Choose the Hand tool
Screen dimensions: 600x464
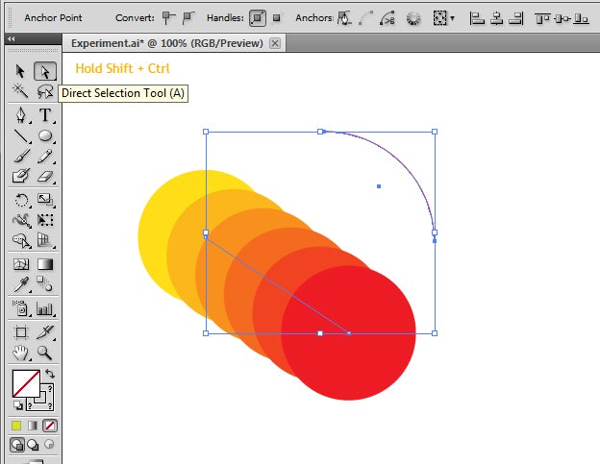coord(20,352)
